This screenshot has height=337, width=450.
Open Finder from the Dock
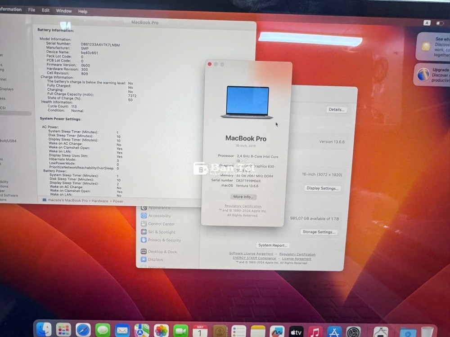tap(44, 329)
